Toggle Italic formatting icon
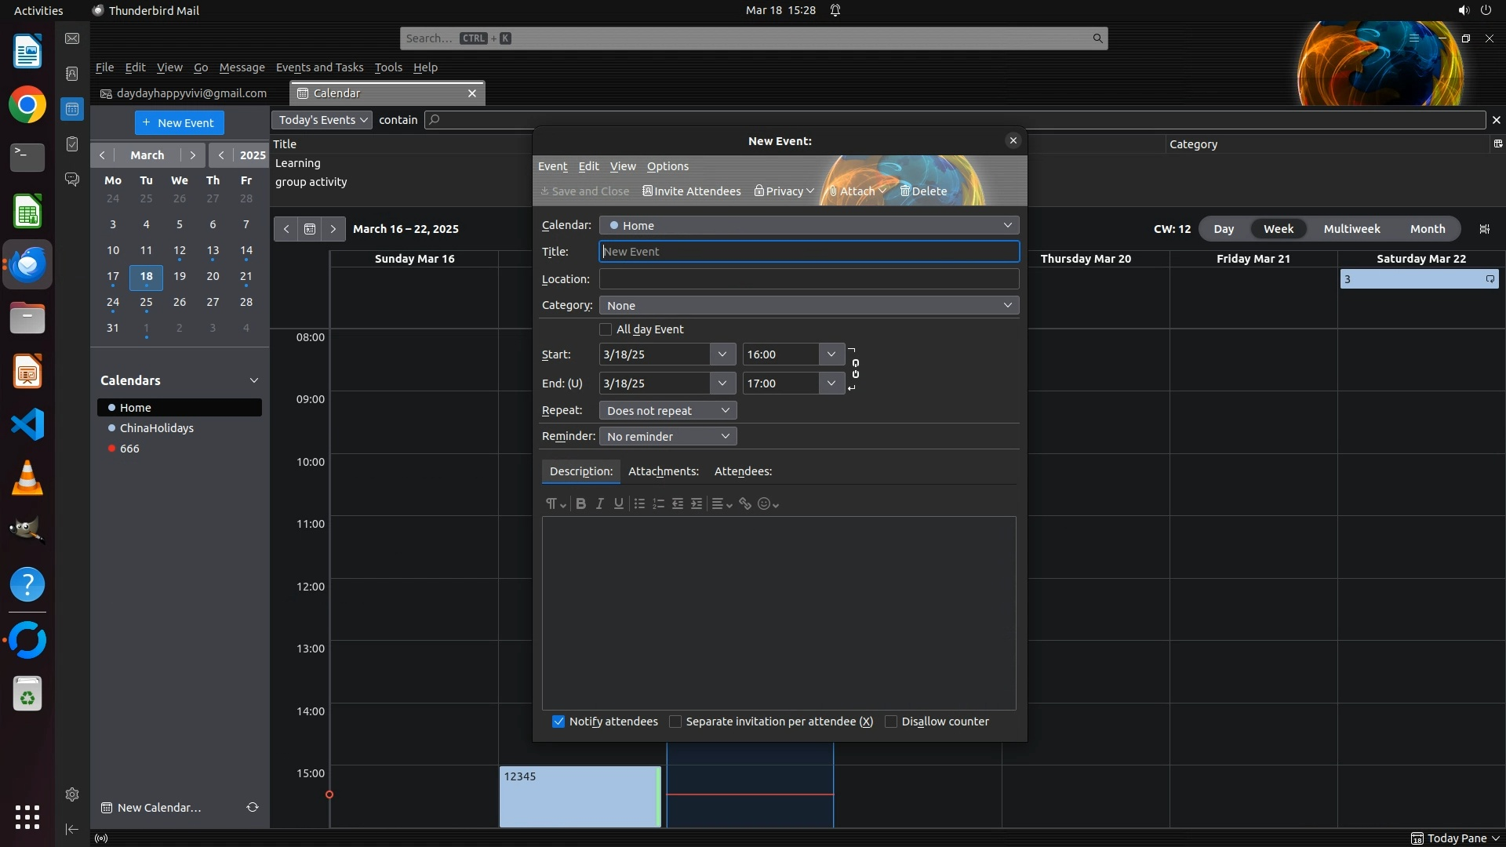 tap(599, 503)
